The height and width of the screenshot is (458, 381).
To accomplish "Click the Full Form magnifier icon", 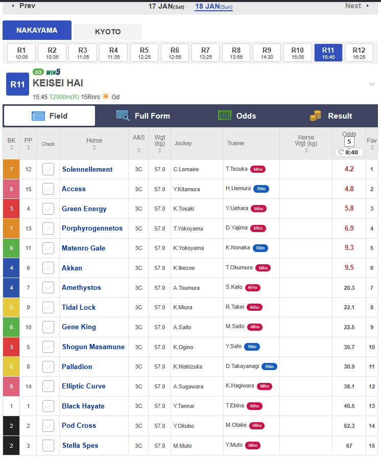I will (123, 116).
